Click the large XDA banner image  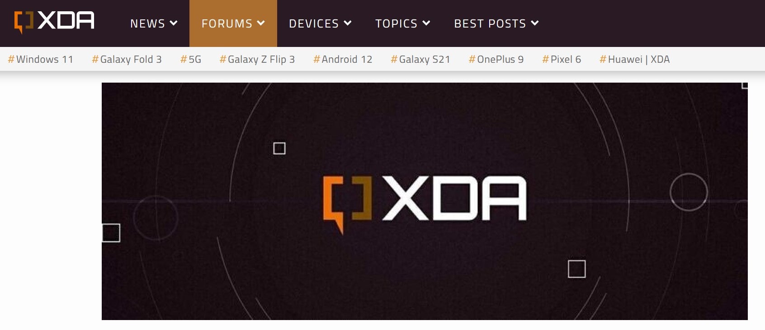point(425,201)
